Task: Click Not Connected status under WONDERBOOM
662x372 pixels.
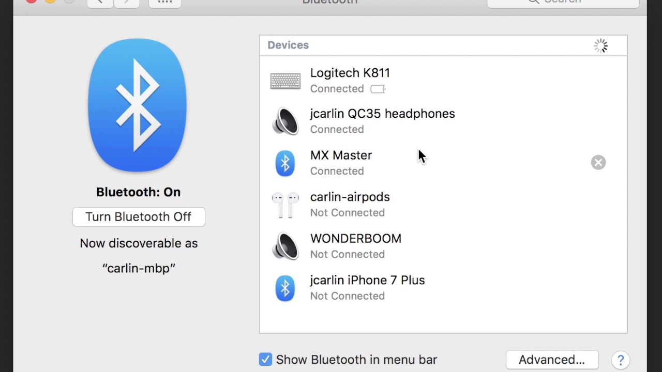Action: point(348,254)
